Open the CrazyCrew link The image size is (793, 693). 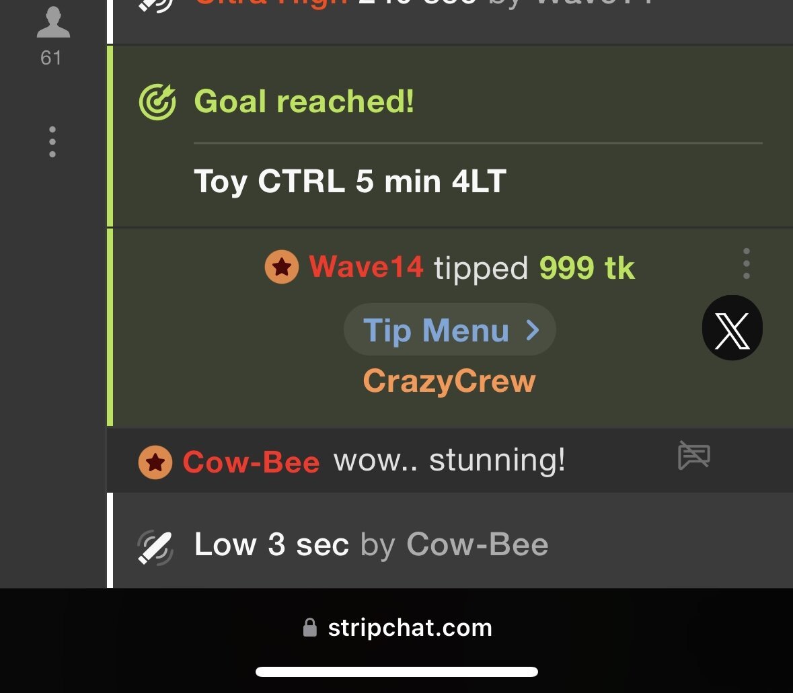tap(449, 381)
